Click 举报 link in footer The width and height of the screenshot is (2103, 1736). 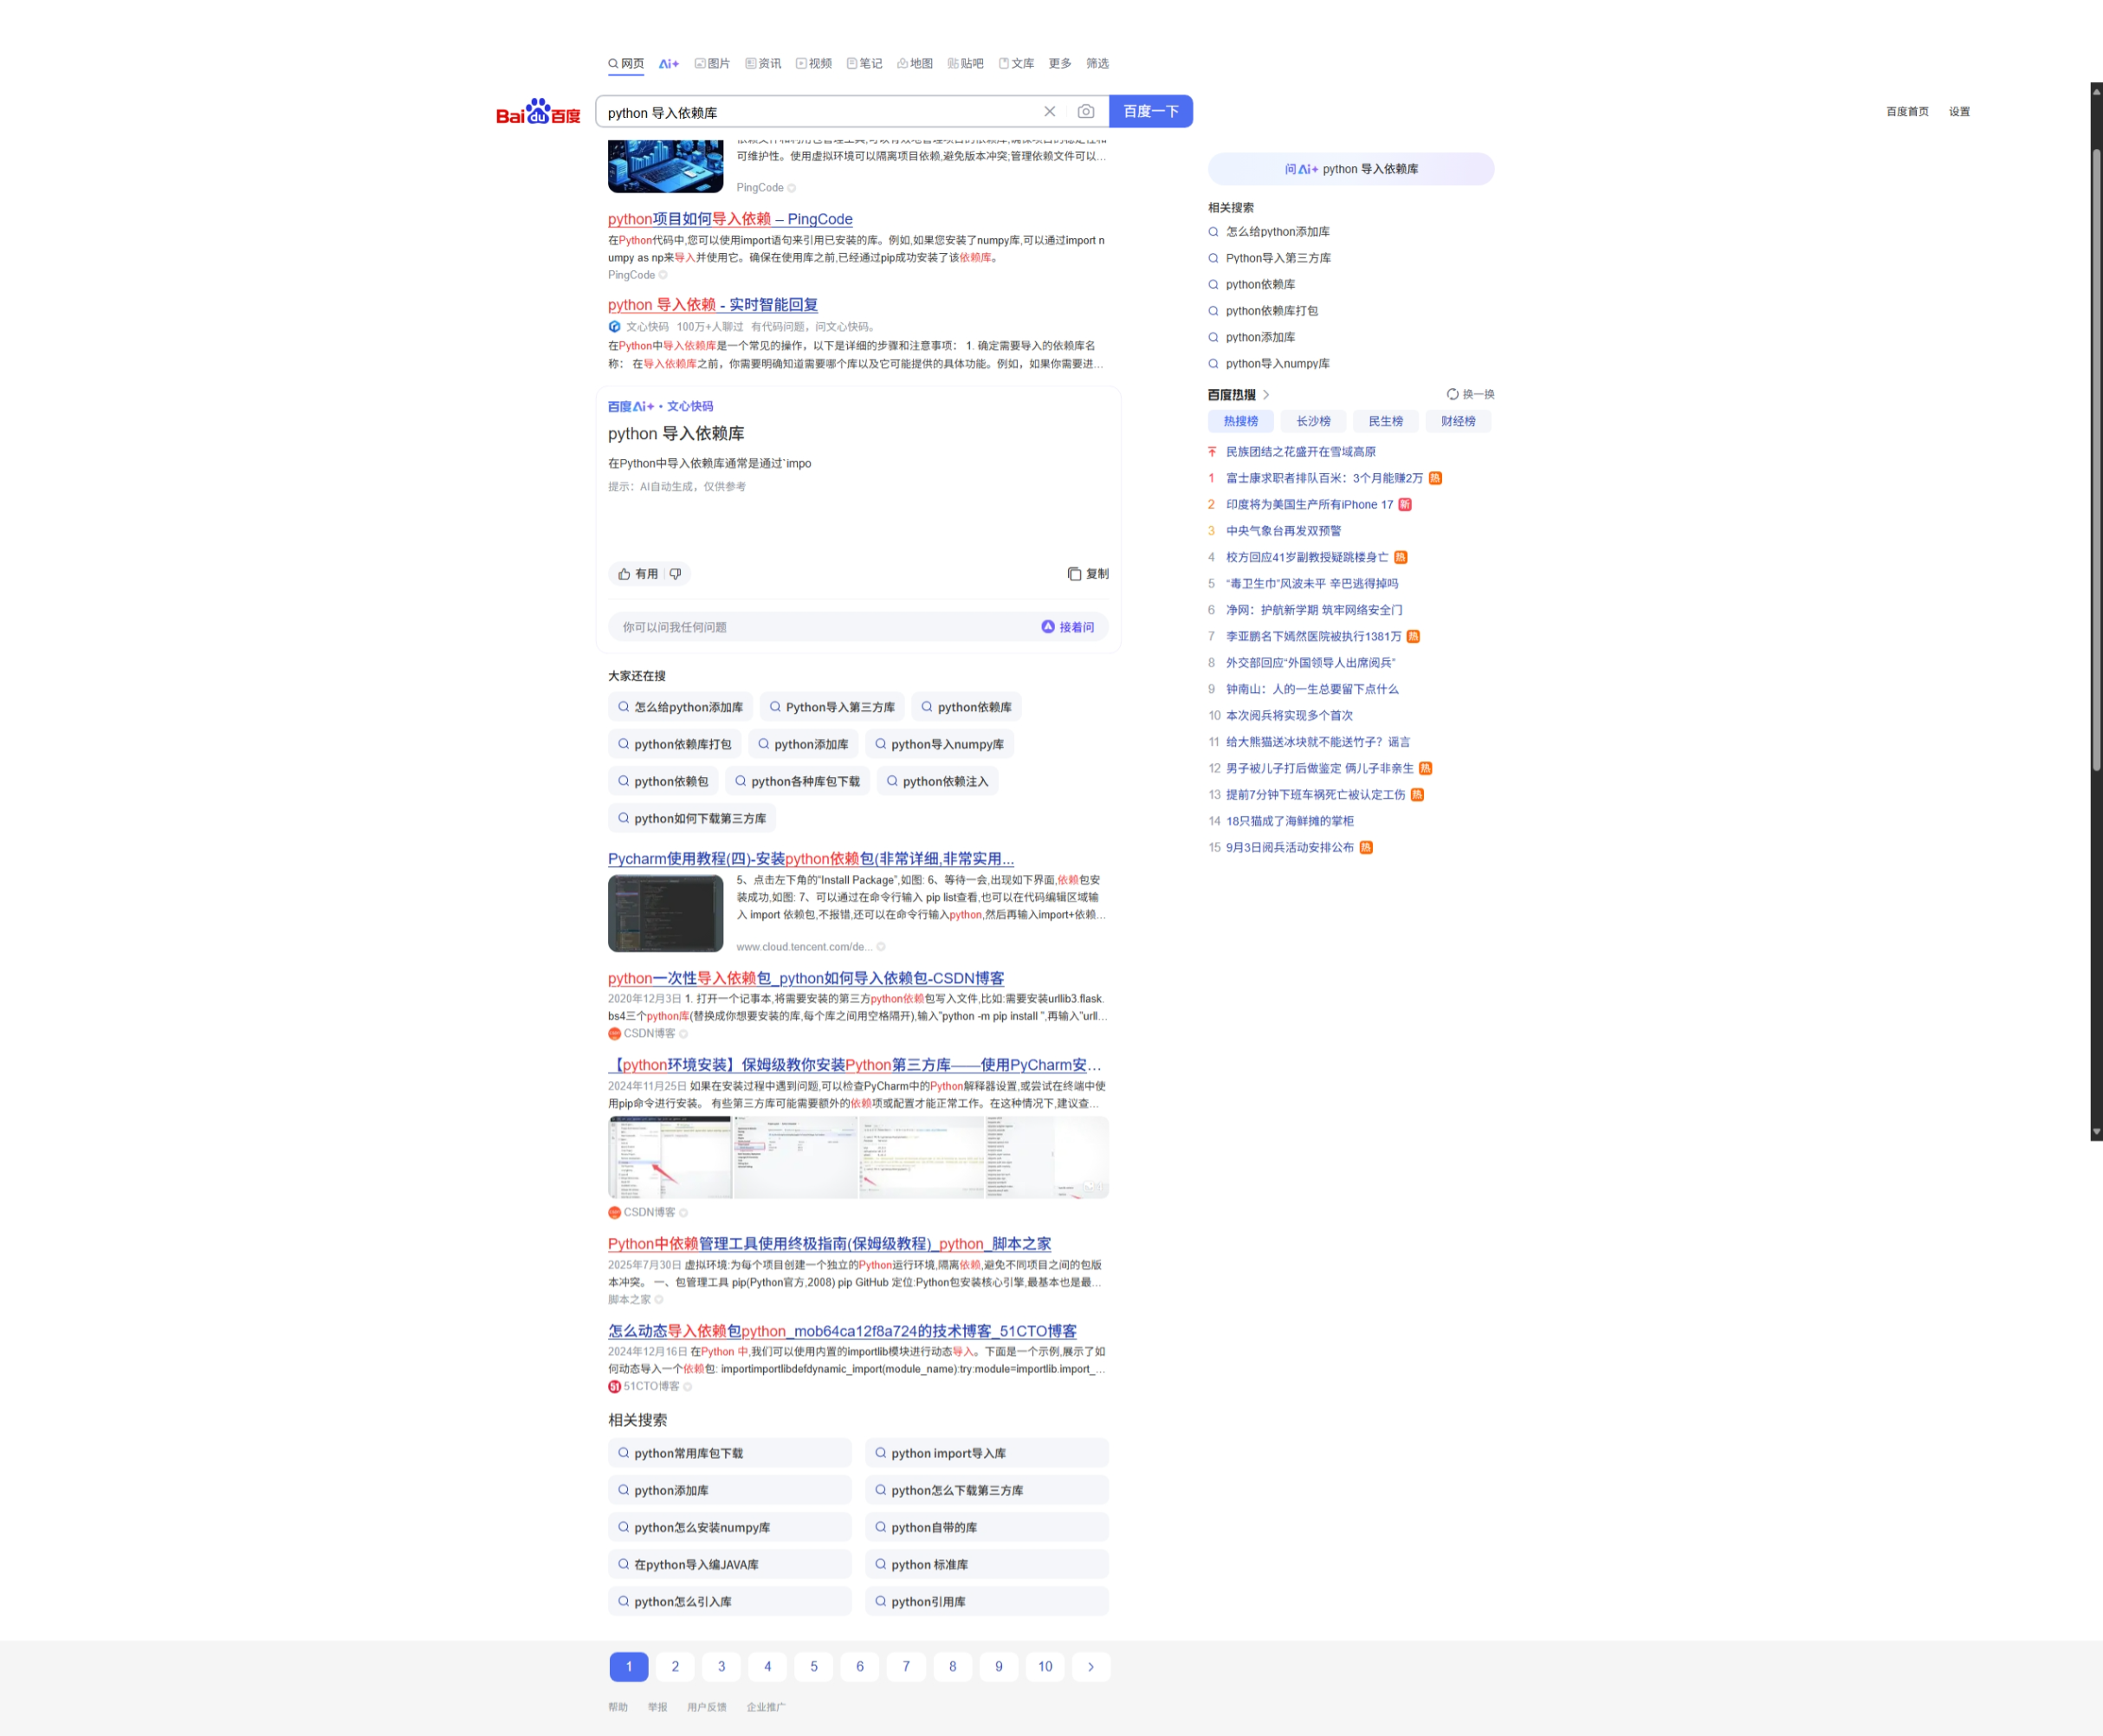click(657, 1707)
